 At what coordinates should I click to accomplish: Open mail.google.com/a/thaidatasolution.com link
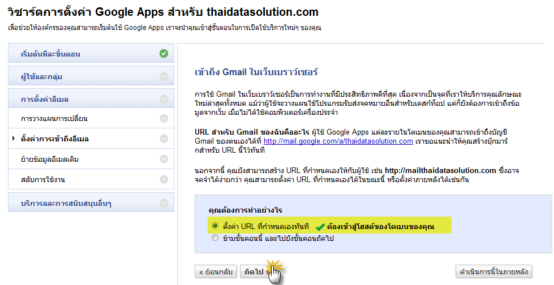pos(338,141)
